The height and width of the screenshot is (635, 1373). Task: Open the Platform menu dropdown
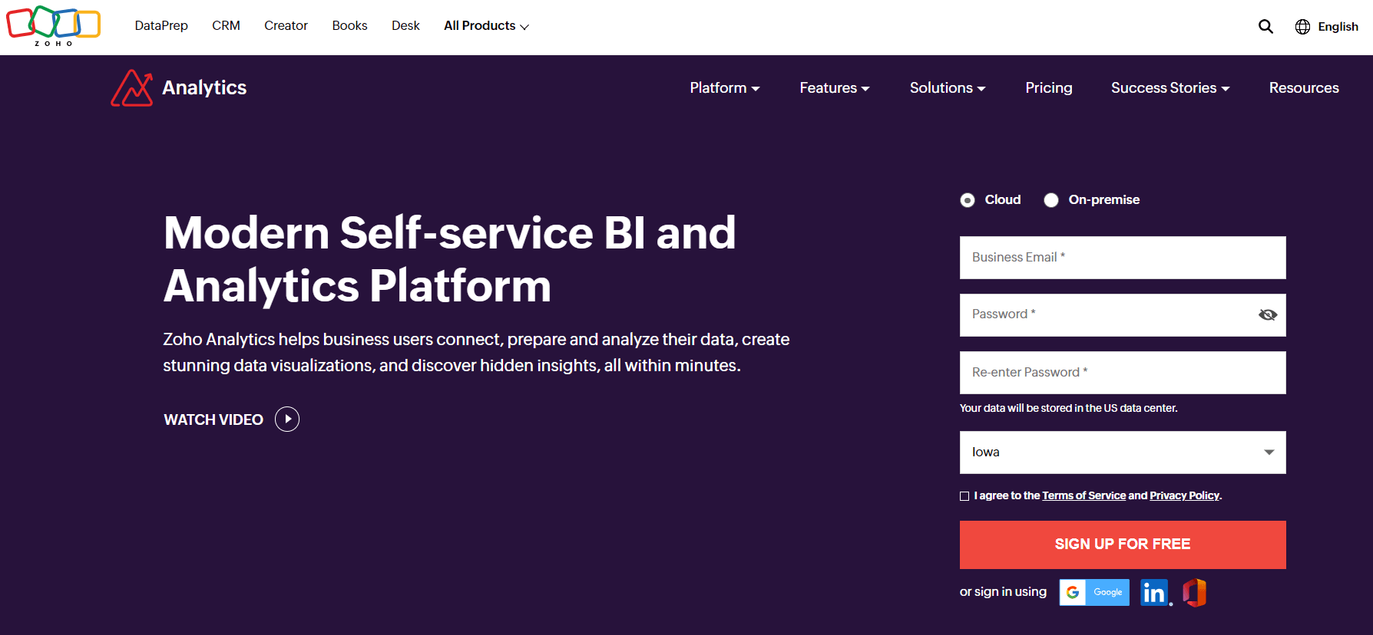[x=725, y=88]
